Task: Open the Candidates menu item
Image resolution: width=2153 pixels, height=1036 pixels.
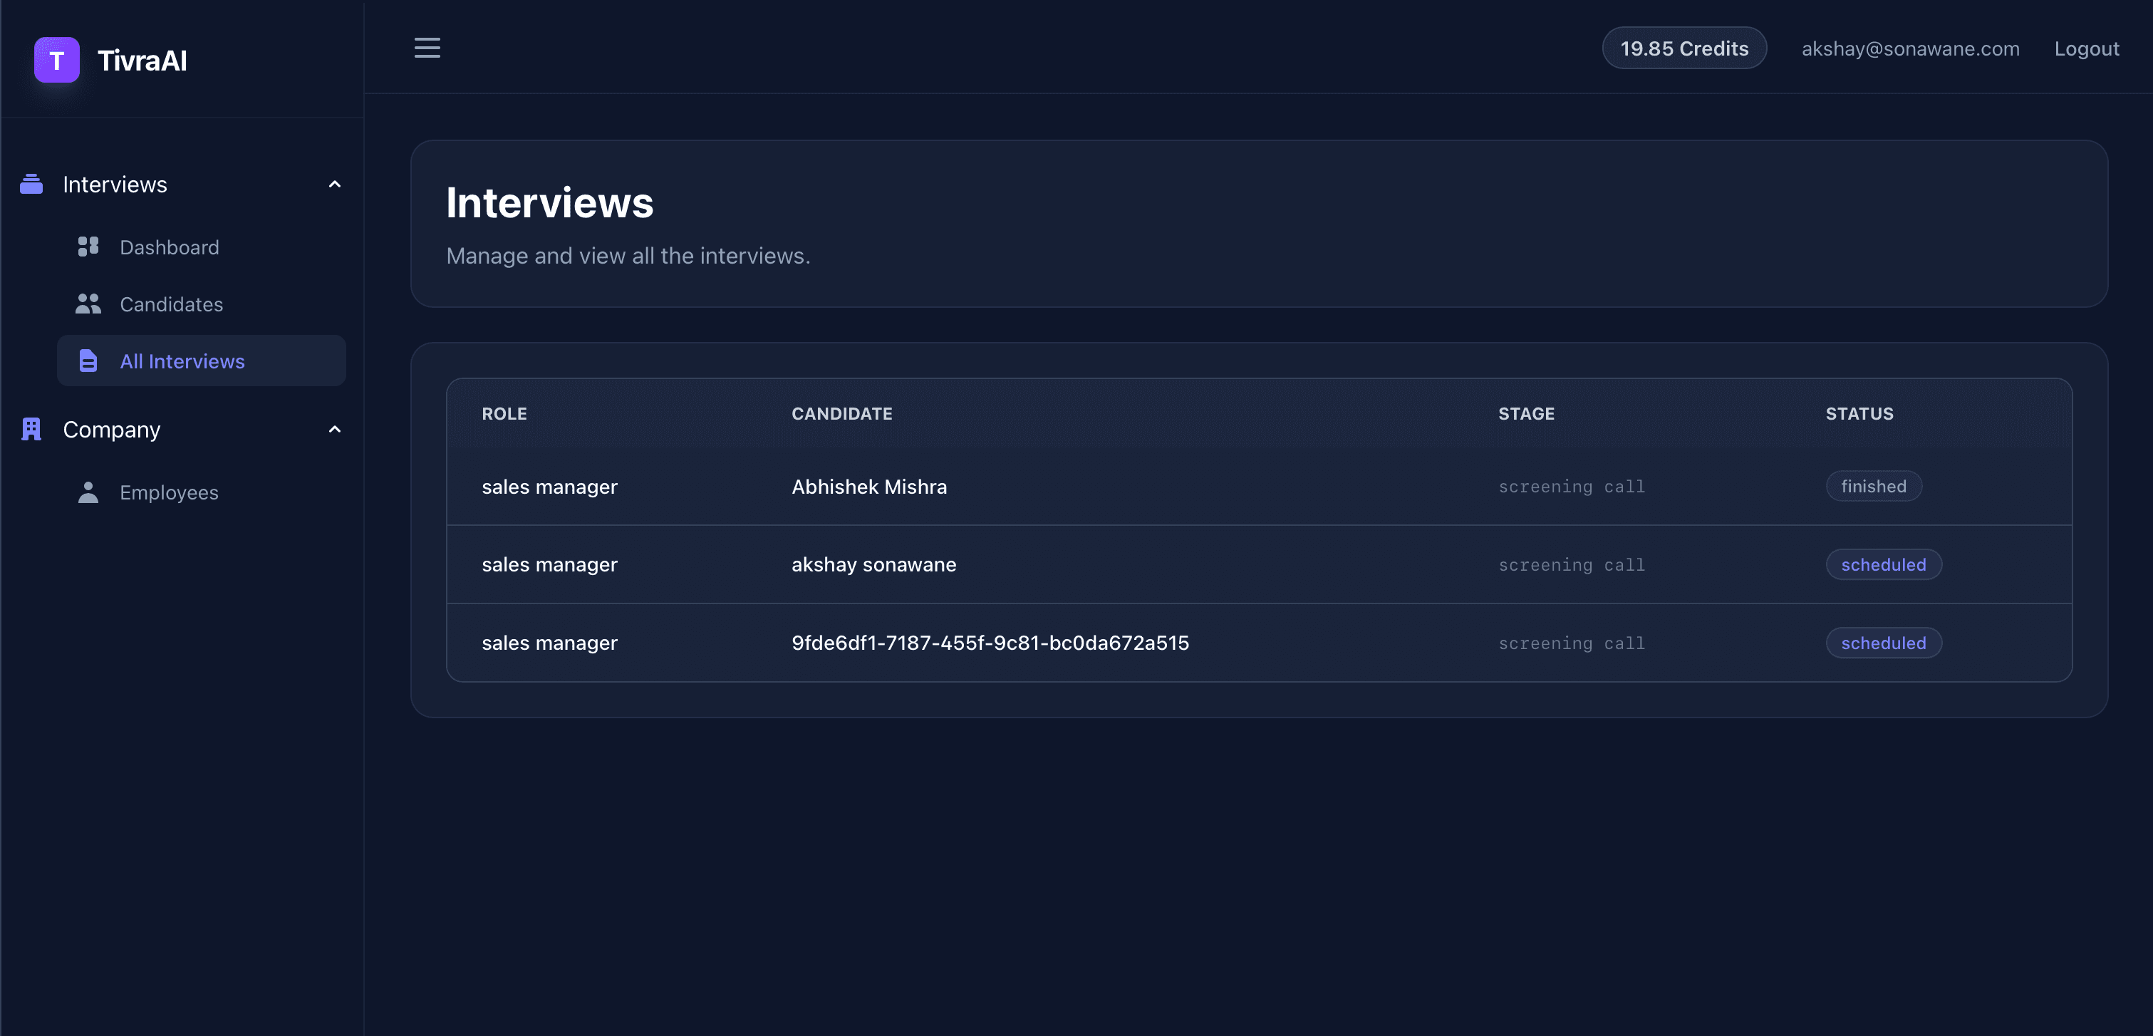Action: (202, 304)
